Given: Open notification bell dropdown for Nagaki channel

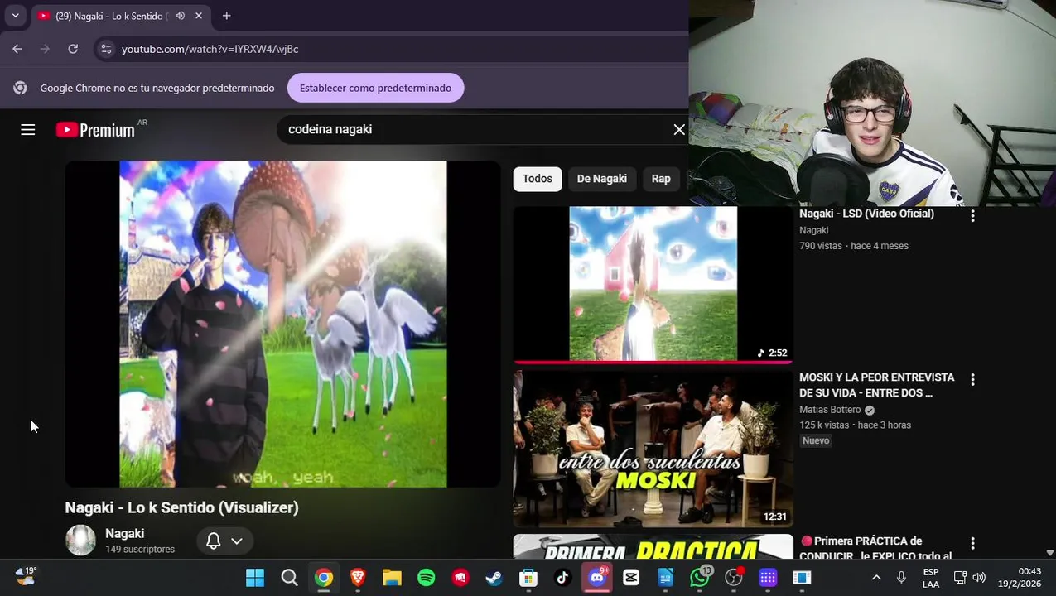Looking at the screenshot, I should 224,541.
